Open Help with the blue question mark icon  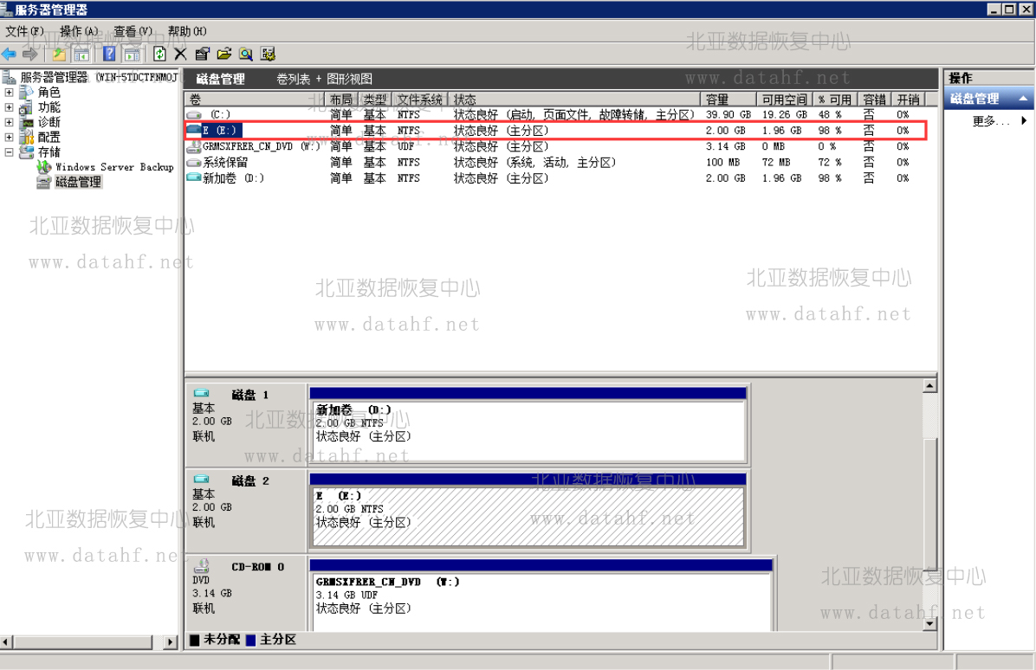[110, 55]
